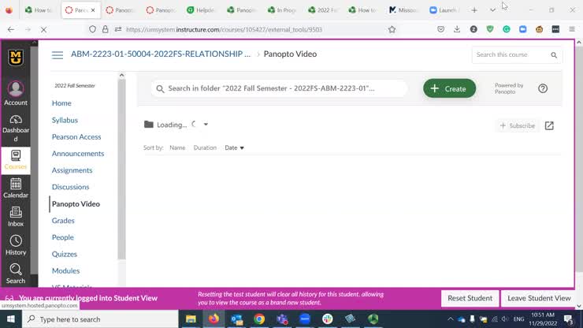Open the Assignments course menu item
This screenshot has height=328, width=583.
72,170
